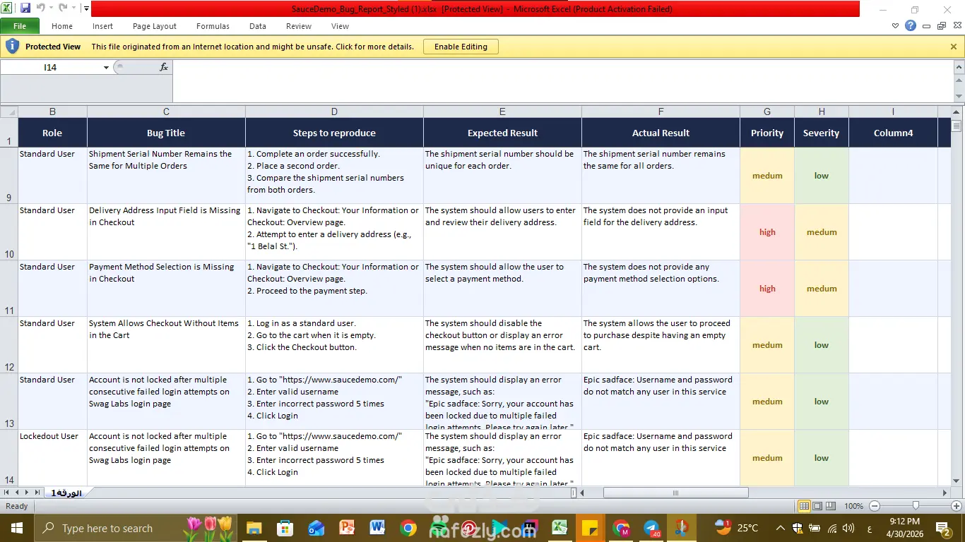Switch to Normal view in status bar
This screenshot has width=965, height=542.
804,506
